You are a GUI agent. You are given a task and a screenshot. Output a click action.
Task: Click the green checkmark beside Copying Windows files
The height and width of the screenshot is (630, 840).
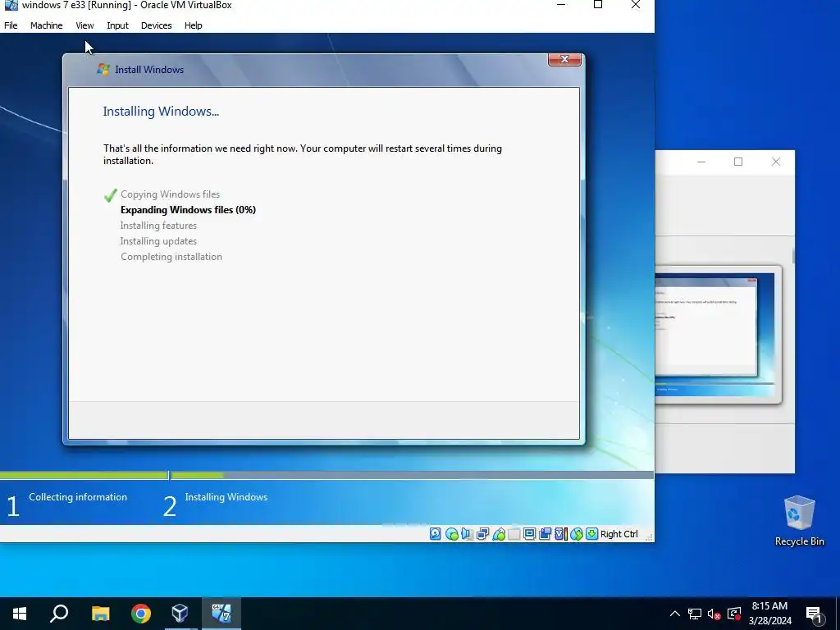coord(111,195)
